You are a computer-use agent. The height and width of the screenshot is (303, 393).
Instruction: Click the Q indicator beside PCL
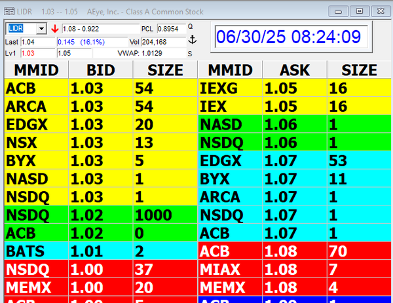[191, 27]
